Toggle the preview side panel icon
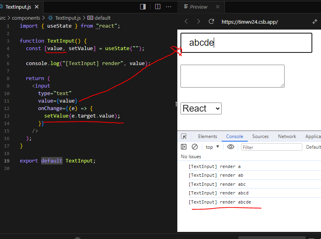This screenshot has height=239, width=321. (x=143, y=7)
